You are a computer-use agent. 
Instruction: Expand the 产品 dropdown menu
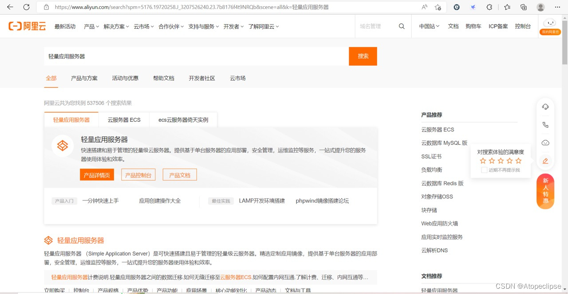pos(91,27)
